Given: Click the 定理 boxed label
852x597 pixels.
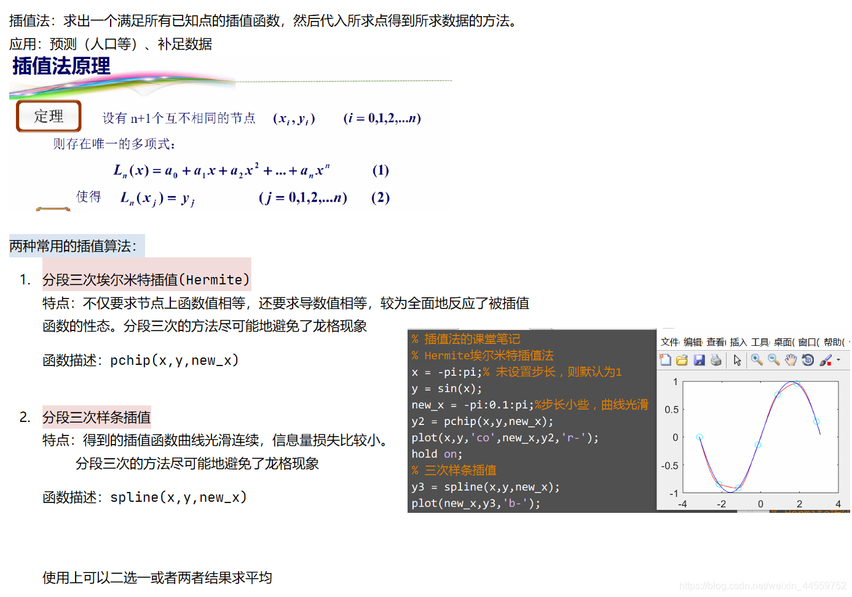Looking at the screenshot, I should tap(49, 116).
